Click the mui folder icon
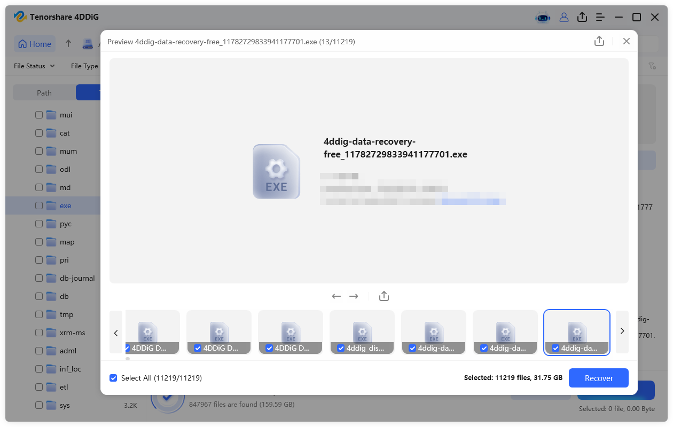673x427 pixels. [51, 115]
